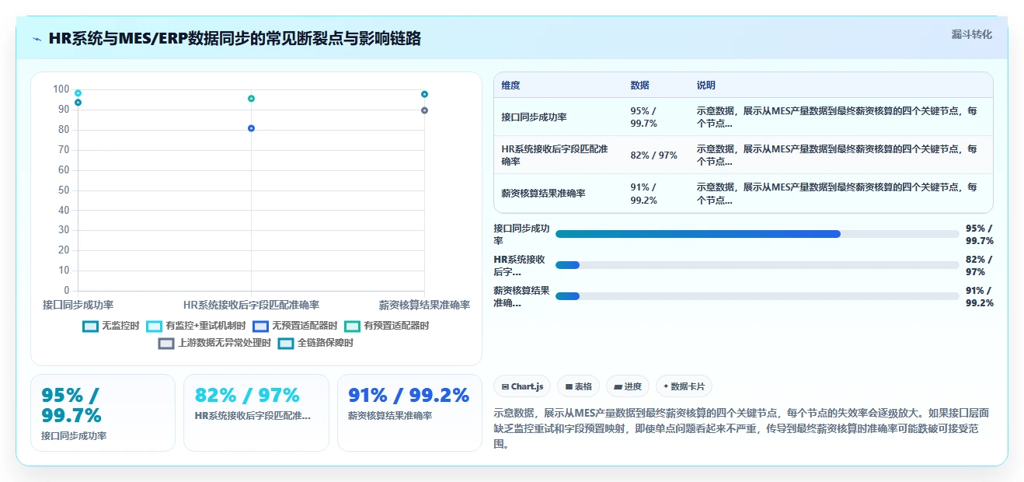This screenshot has height=482, width=1024.
Task: Click the HR系统接收后字… progress bar
Action: pyautogui.click(x=757, y=265)
